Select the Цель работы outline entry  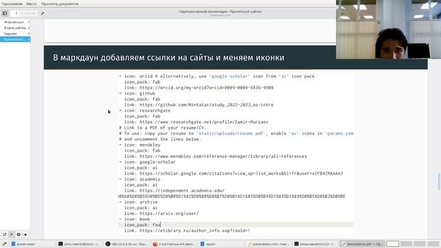(x=15, y=28)
